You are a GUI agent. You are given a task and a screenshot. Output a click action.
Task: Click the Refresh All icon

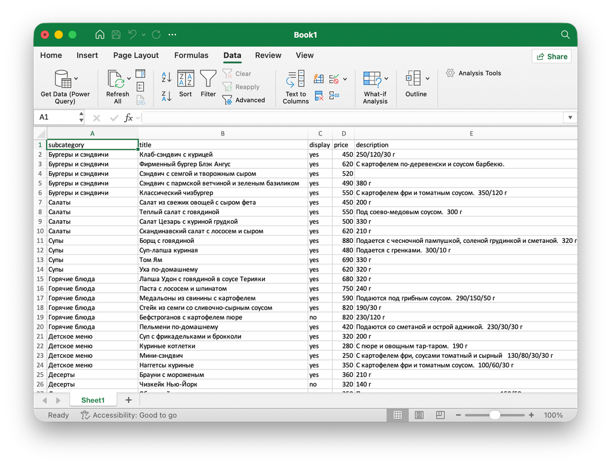point(116,79)
